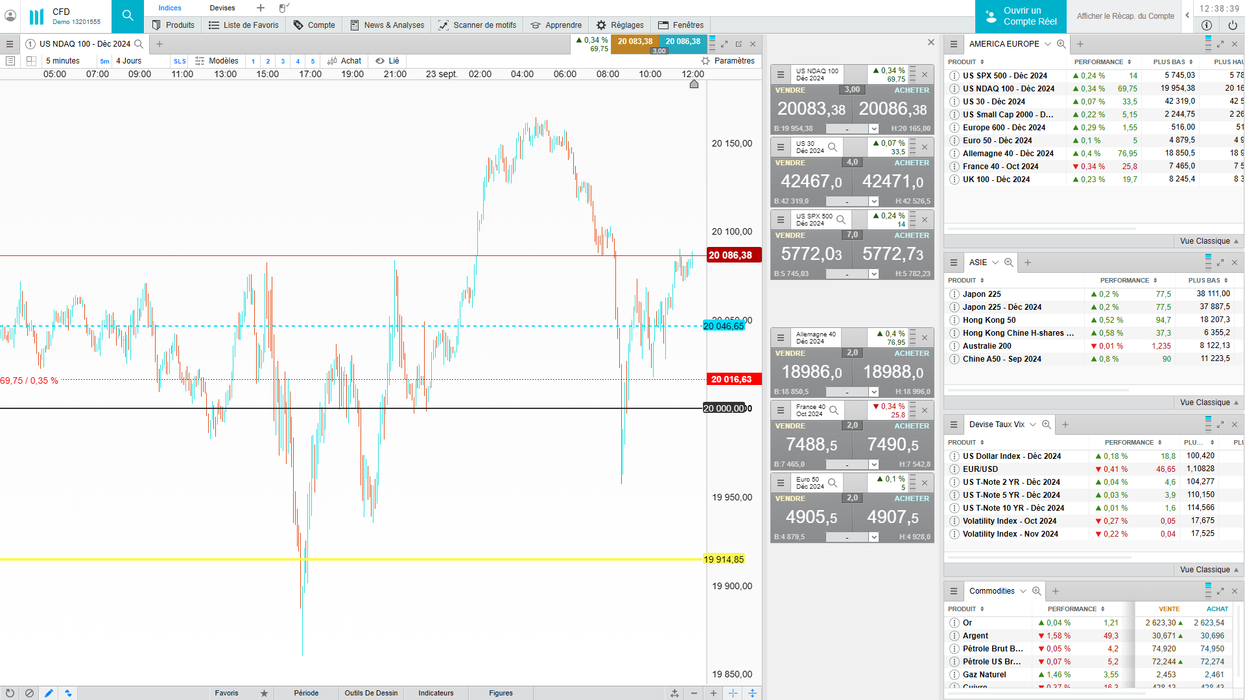Screen dimensions: 1245x700
Task: Click the Scanner de motifs icon
Action: (444, 25)
